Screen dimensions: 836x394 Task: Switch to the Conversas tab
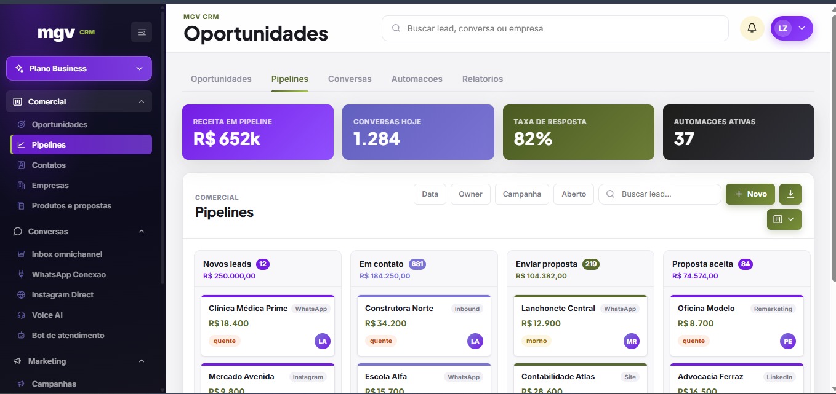(350, 79)
